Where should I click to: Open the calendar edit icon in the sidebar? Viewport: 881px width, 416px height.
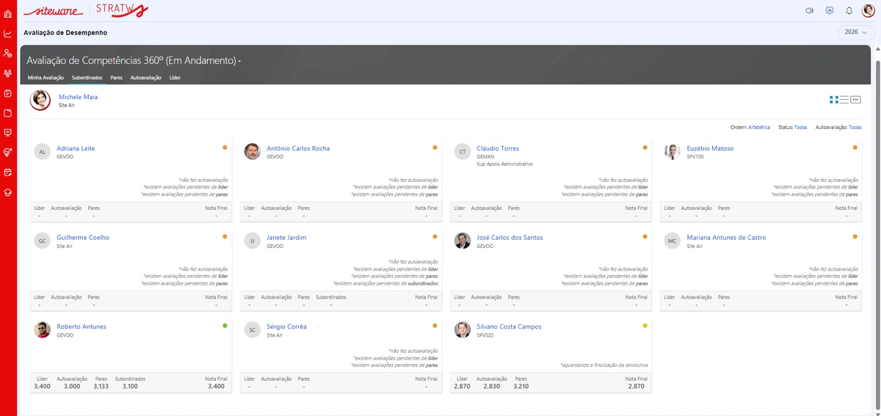click(8, 172)
